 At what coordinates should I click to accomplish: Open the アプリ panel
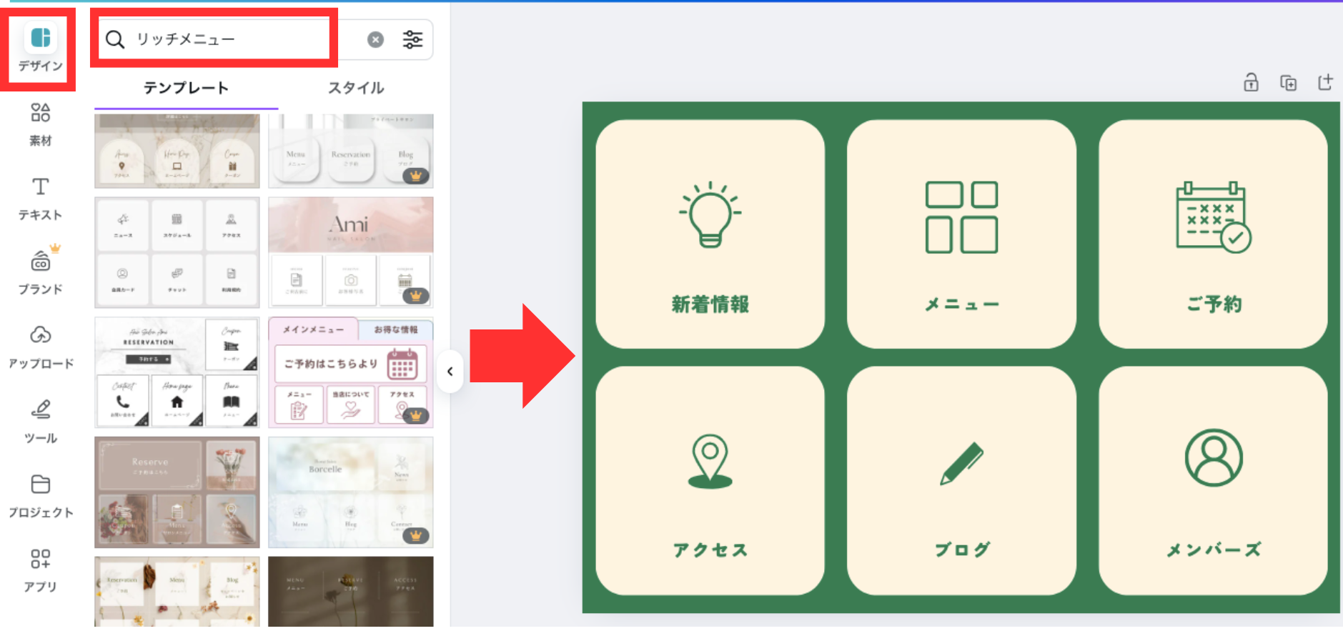(40, 570)
